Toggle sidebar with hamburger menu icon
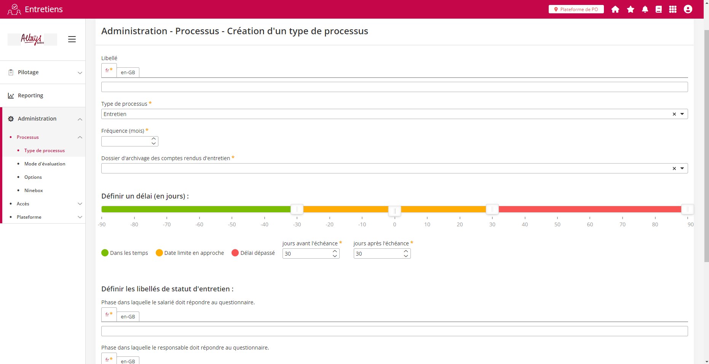Image resolution: width=709 pixels, height=364 pixels. (72, 39)
